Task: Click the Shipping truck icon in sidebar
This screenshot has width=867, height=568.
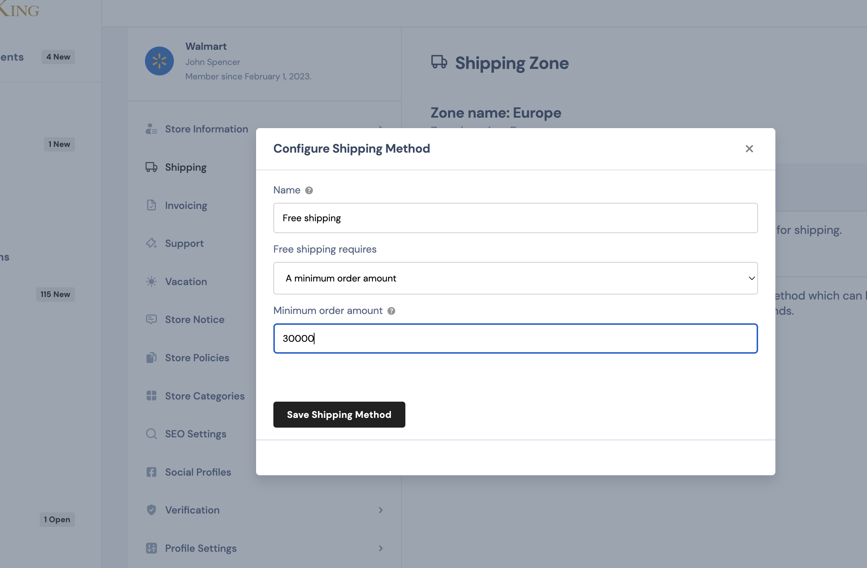Action: (151, 167)
